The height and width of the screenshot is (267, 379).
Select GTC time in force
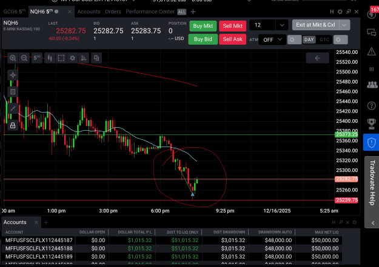[324, 39]
